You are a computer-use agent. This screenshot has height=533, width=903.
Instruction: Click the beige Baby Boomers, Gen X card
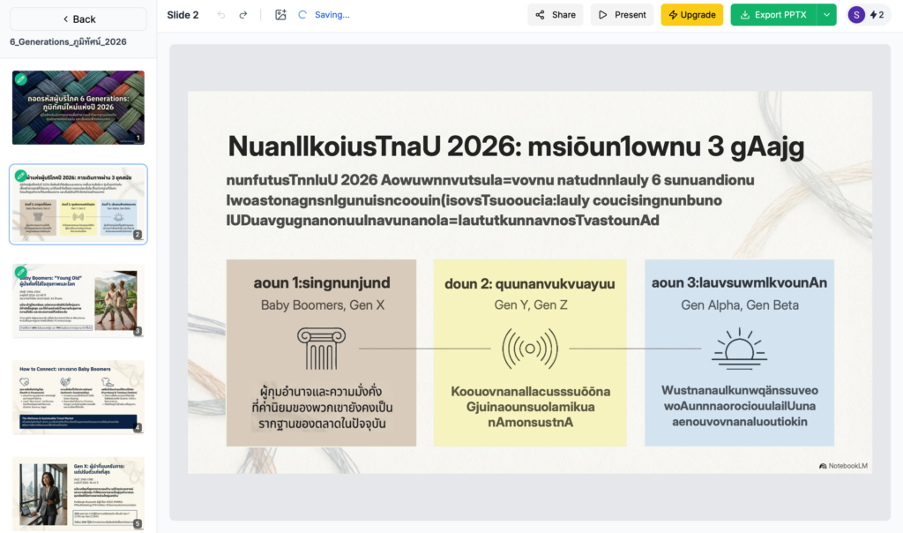pyautogui.click(x=321, y=352)
